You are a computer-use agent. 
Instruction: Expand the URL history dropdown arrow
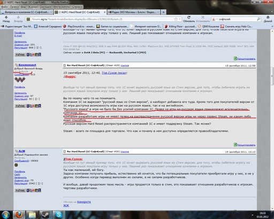point(180,19)
